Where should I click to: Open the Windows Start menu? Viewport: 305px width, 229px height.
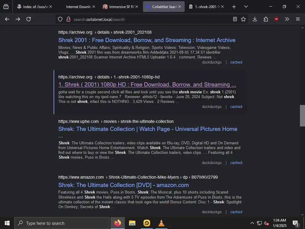pyautogui.click(x=7, y=223)
